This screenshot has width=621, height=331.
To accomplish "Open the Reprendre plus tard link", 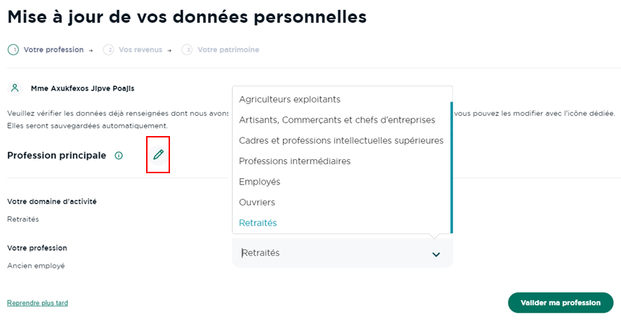I will 38,303.
